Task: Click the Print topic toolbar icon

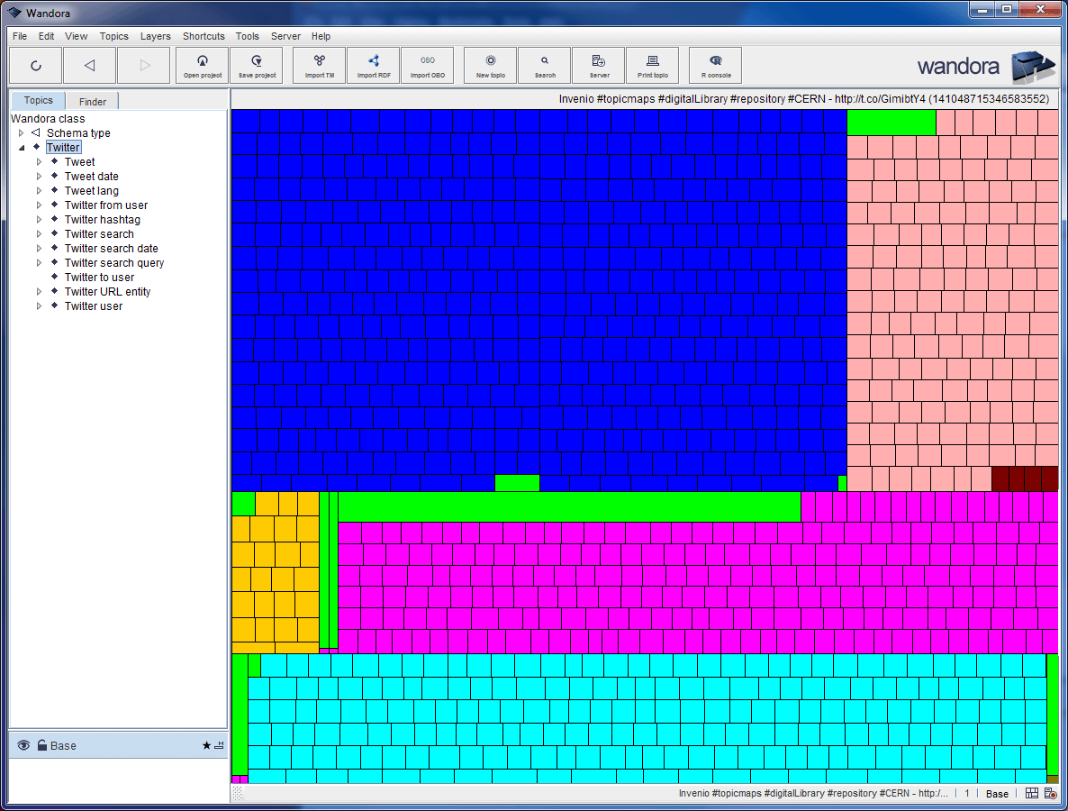Action: [653, 65]
